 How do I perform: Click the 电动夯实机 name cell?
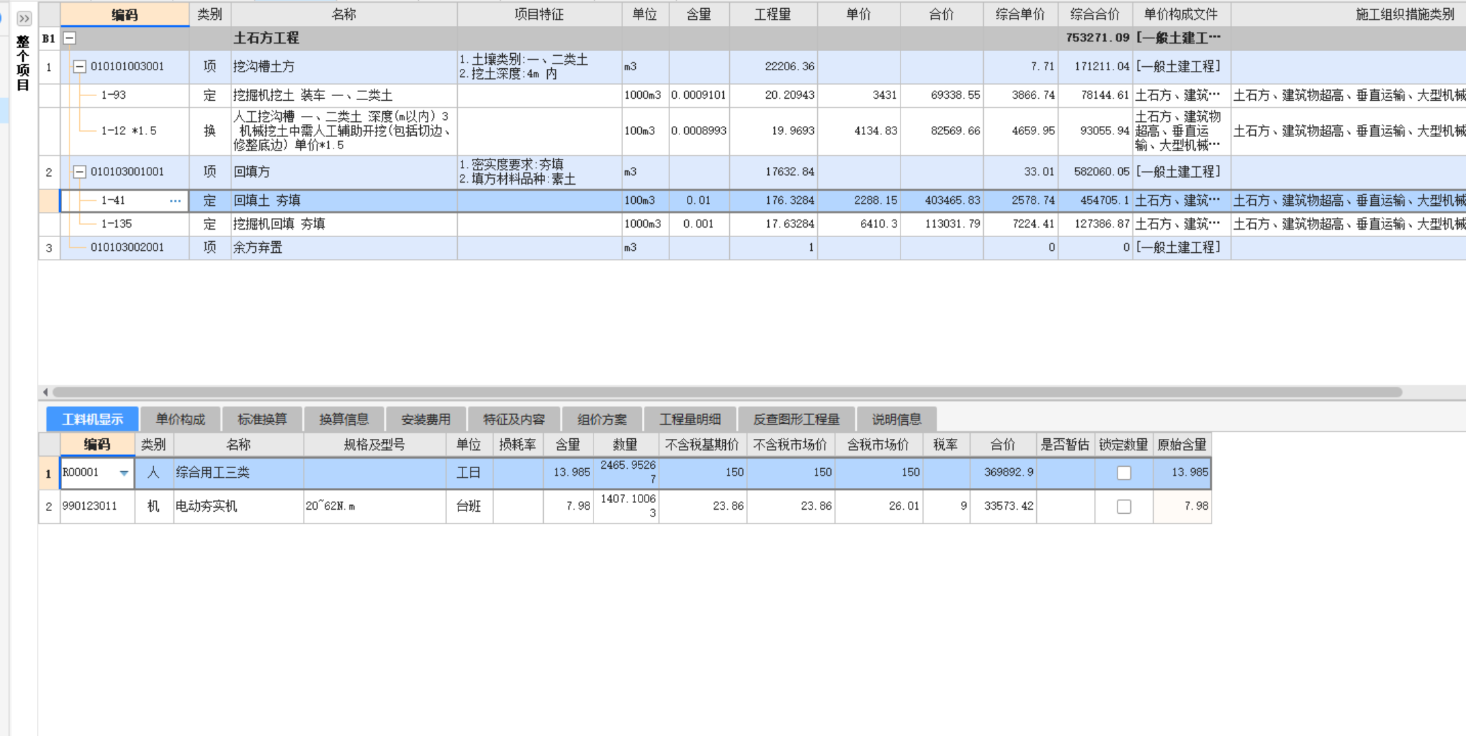point(239,506)
